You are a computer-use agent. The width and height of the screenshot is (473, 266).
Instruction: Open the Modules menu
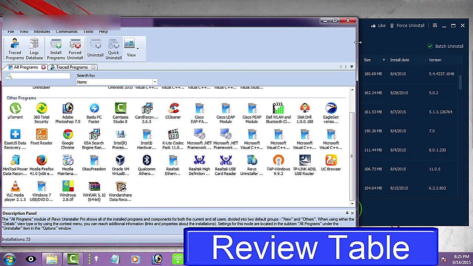[x=42, y=31]
